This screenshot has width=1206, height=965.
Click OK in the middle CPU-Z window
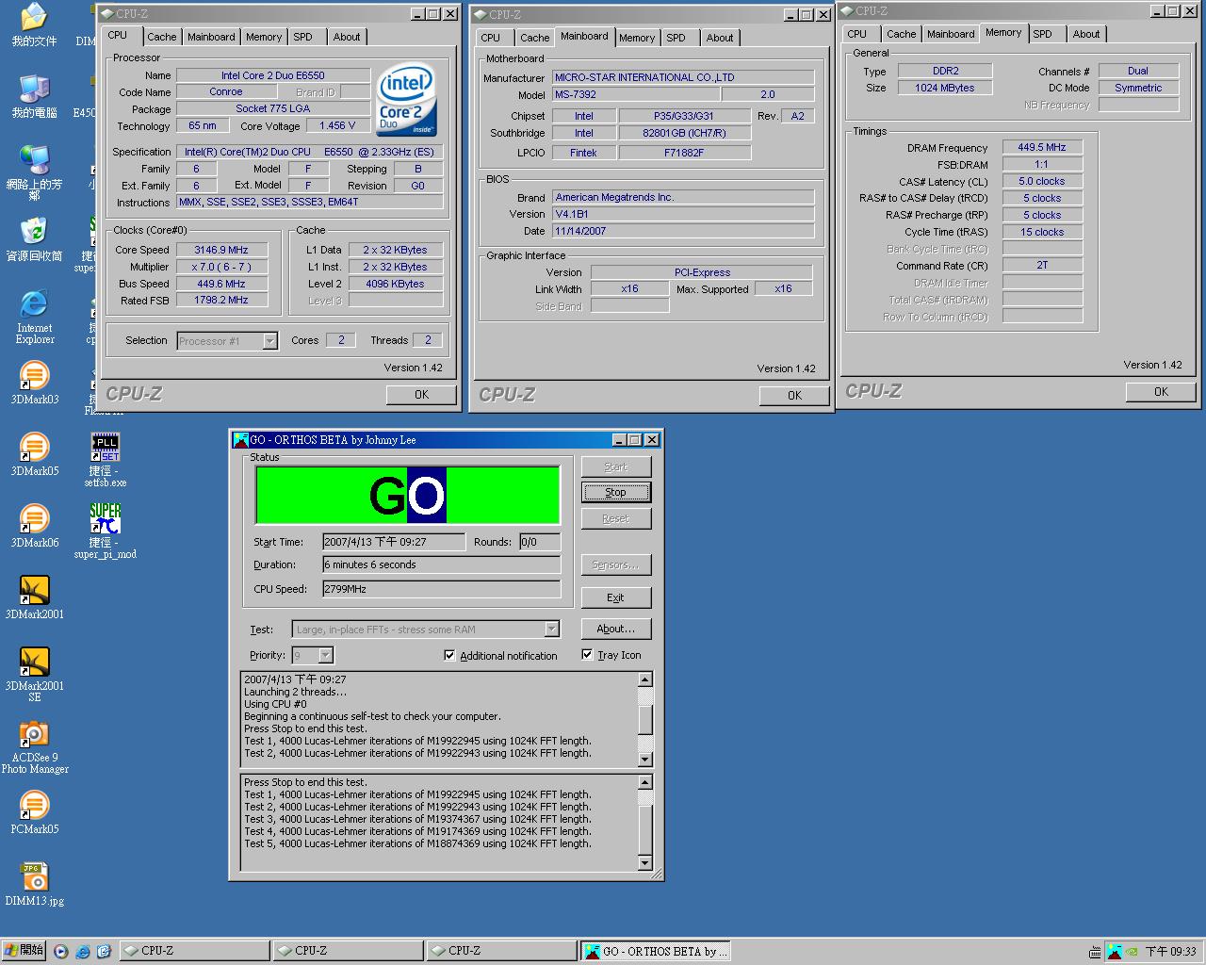click(x=794, y=396)
